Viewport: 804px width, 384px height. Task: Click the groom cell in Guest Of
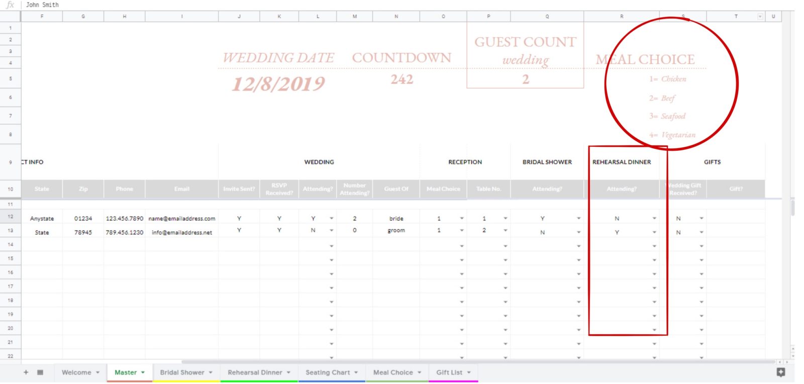tap(396, 230)
